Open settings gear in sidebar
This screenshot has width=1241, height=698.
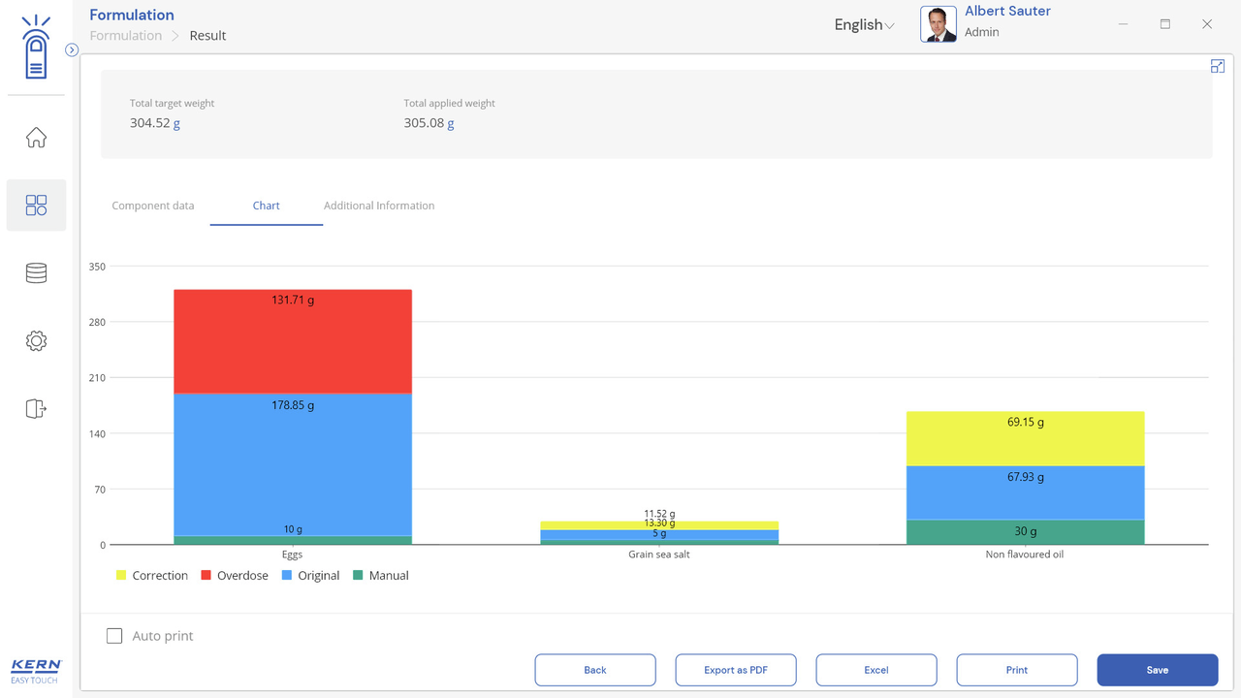click(x=36, y=341)
